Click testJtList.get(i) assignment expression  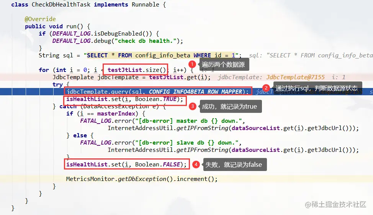pyautogui.click(x=180, y=77)
